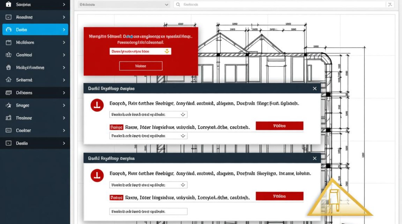Click the headset icon in highlighted blue row
Image resolution: width=402 pixels, height=224 pixels.
8,30
